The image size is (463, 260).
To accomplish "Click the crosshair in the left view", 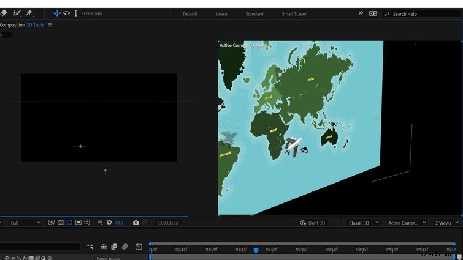I will [80, 146].
